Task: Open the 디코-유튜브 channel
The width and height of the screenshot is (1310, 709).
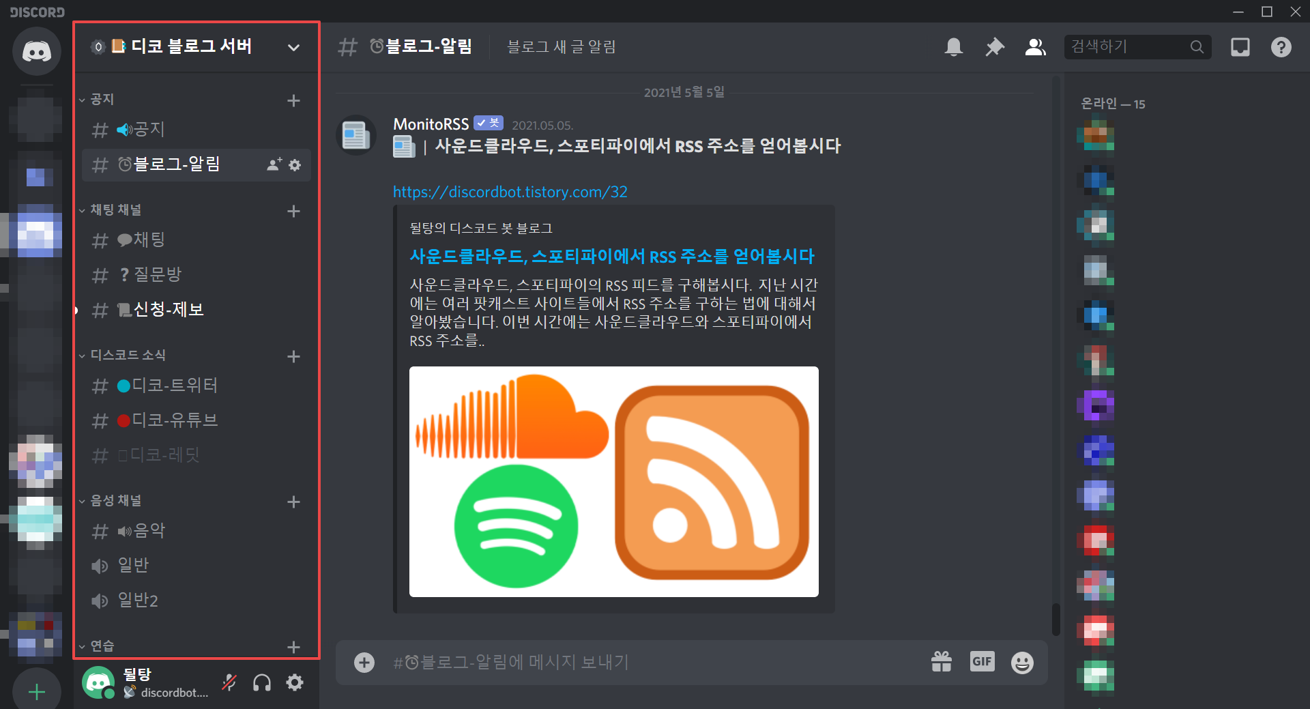Action: 196,420
